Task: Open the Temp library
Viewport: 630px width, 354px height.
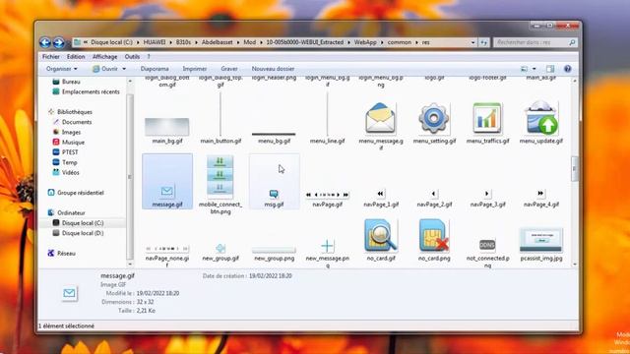Action: [x=65, y=162]
